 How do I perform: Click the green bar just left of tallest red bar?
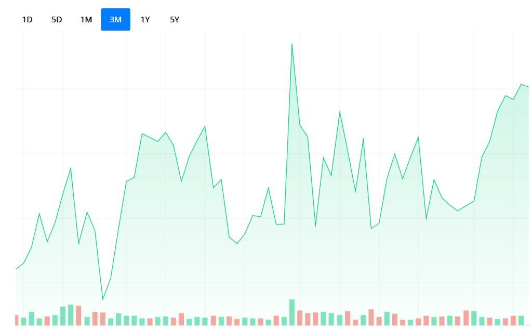(71, 314)
